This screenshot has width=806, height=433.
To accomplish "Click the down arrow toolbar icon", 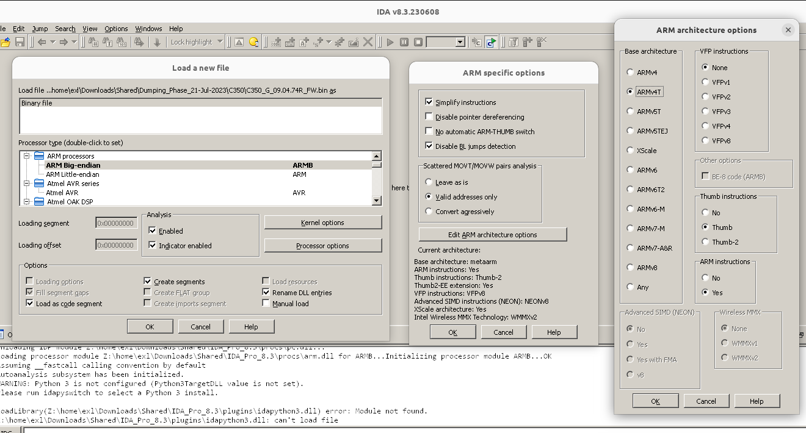I will point(157,42).
